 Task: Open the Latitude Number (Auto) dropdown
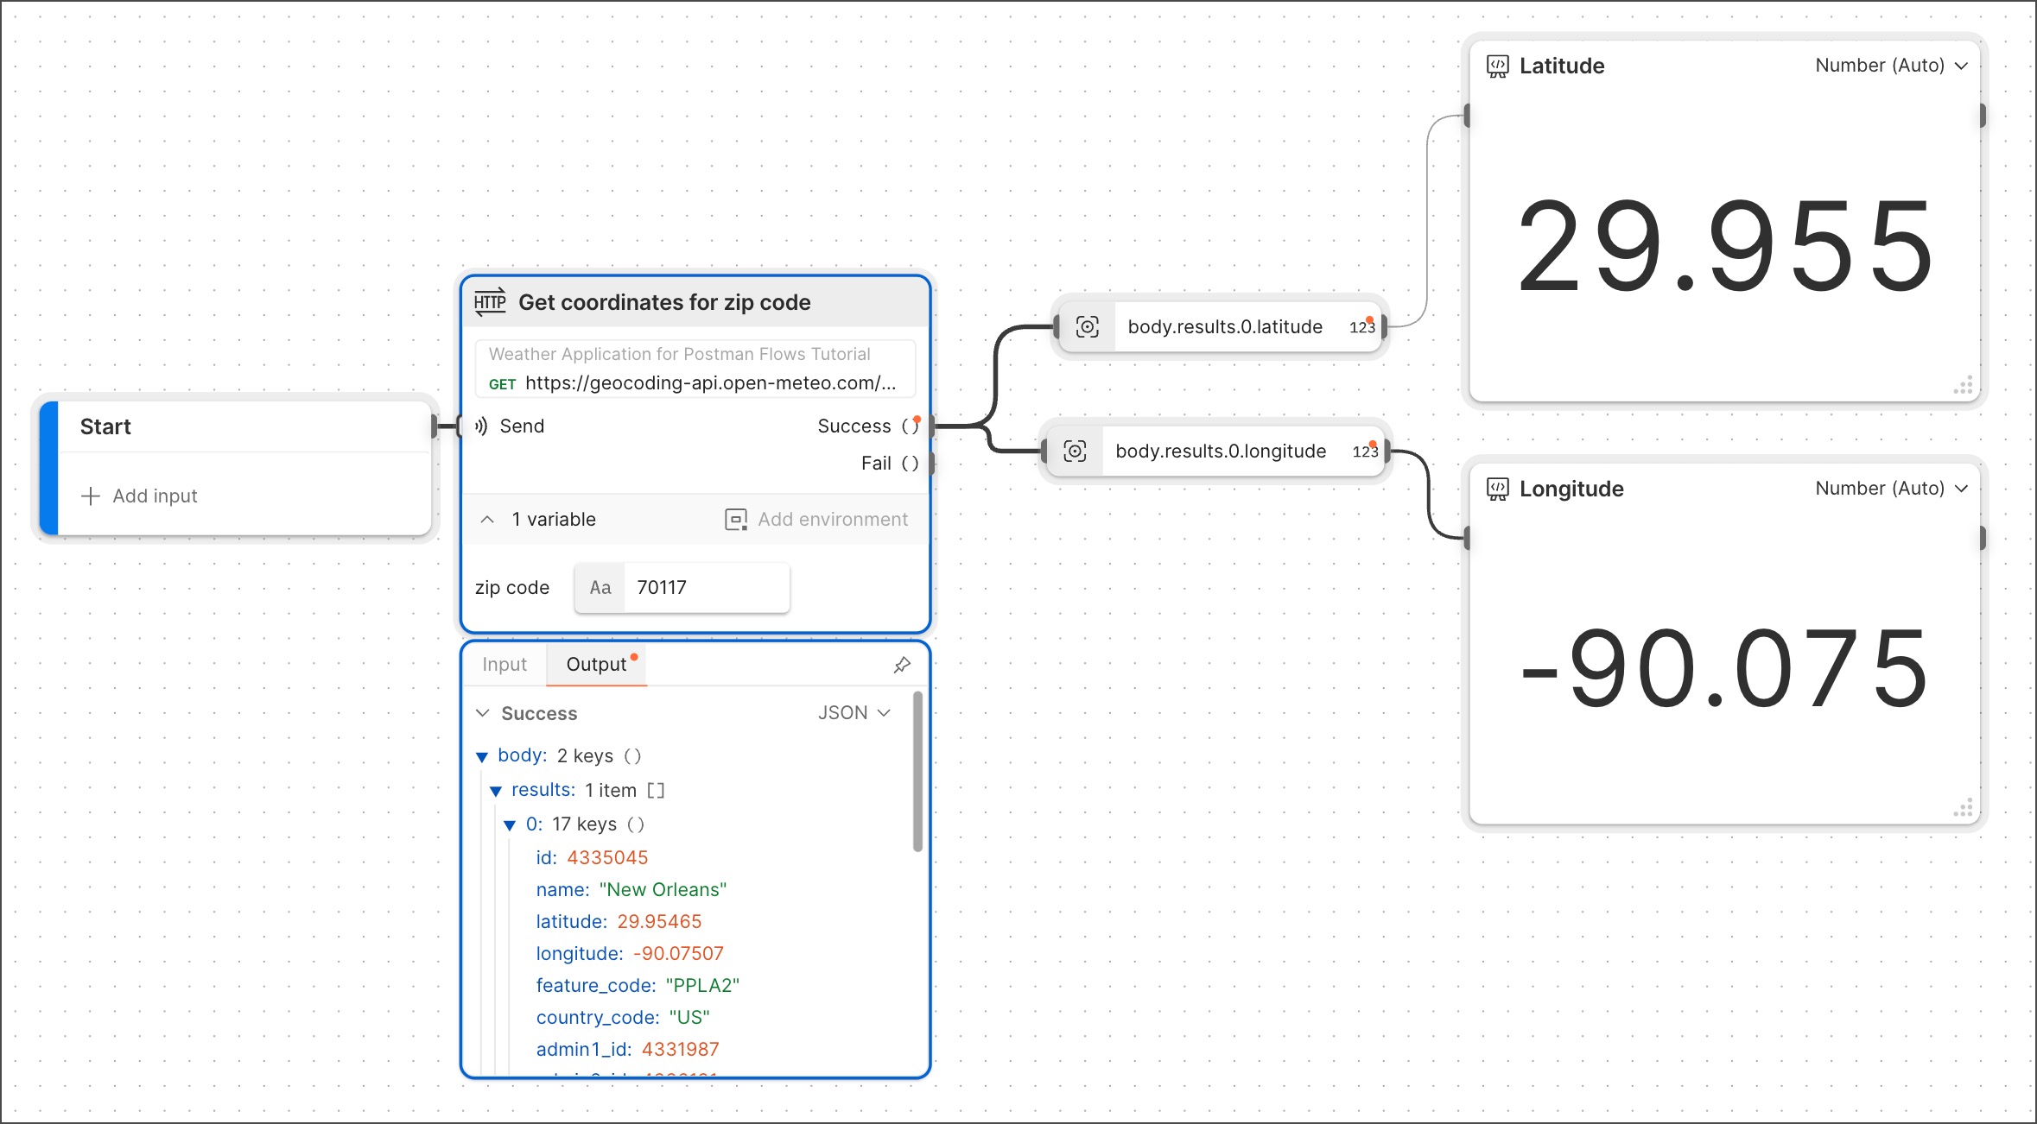pyautogui.click(x=1891, y=66)
